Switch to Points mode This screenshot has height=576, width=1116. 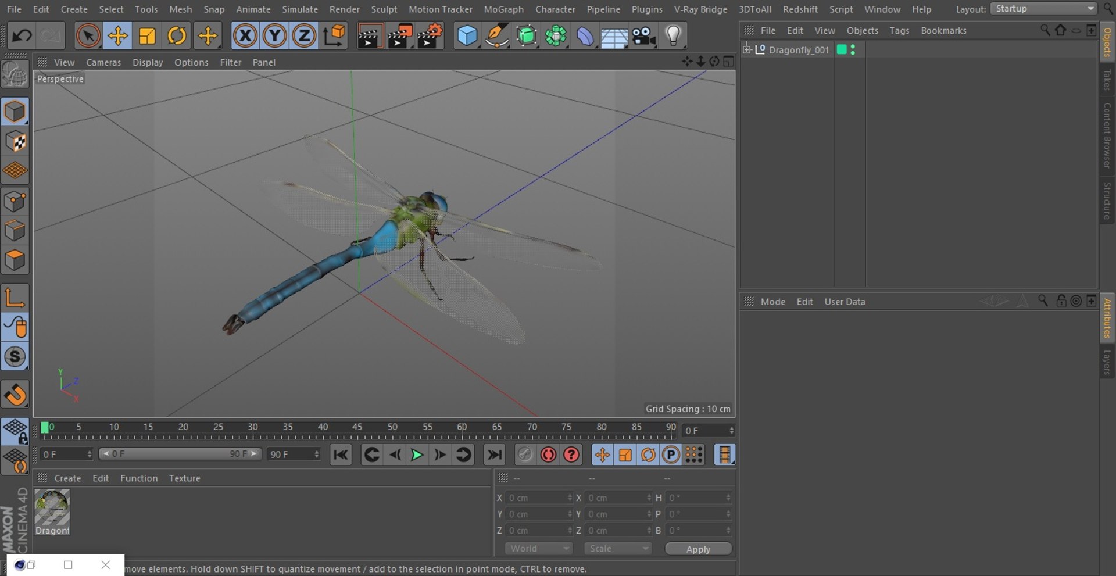pos(15,202)
